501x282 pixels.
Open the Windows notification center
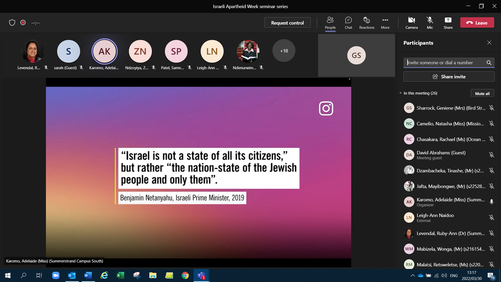[492, 276]
